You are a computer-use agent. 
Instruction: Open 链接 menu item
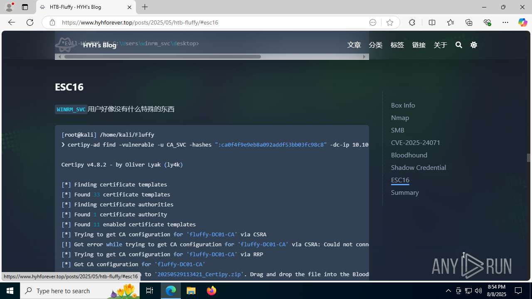pos(419,45)
